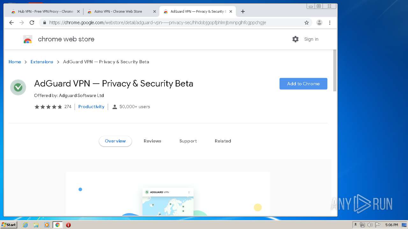The width and height of the screenshot is (408, 229).
Task: Switch to Azino VPN tab
Action: (x=121, y=11)
